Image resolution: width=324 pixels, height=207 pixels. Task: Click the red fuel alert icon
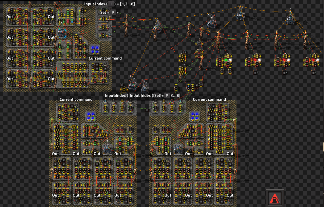coord(275,198)
